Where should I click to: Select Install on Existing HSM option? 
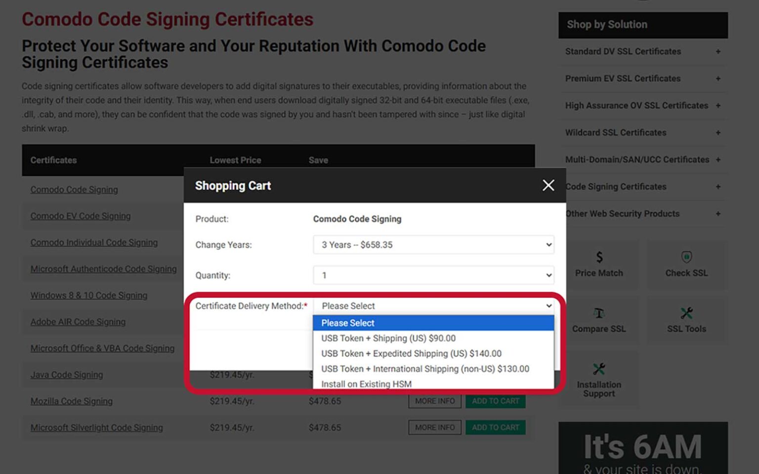366,384
